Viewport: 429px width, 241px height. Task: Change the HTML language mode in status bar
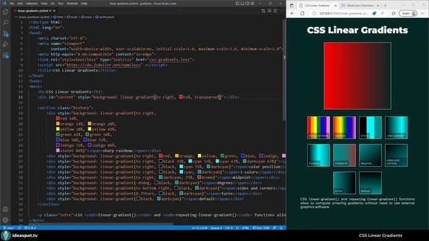[245, 228]
